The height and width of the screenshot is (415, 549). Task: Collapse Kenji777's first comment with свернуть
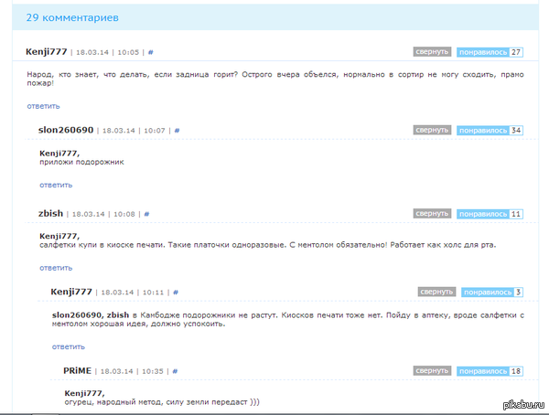(x=432, y=52)
